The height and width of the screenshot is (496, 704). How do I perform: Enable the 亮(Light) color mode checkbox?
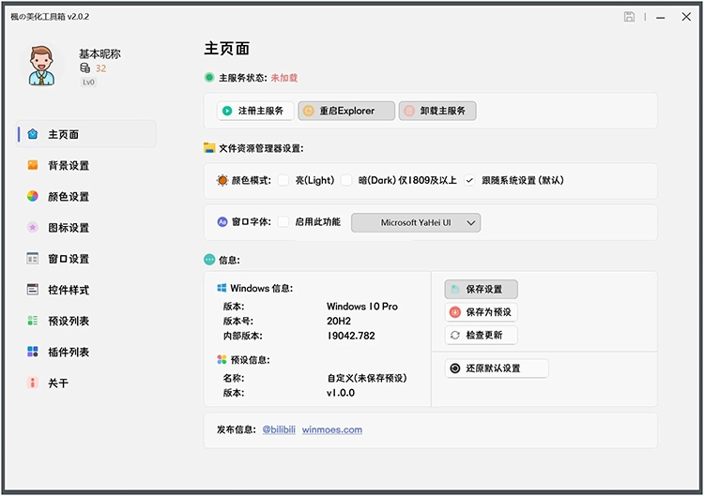(283, 180)
